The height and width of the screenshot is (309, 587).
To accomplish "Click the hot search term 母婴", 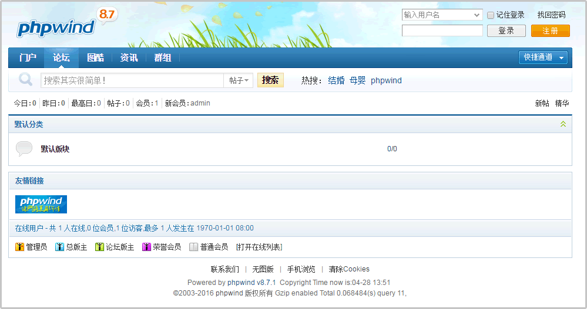I will pyautogui.click(x=357, y=80).
